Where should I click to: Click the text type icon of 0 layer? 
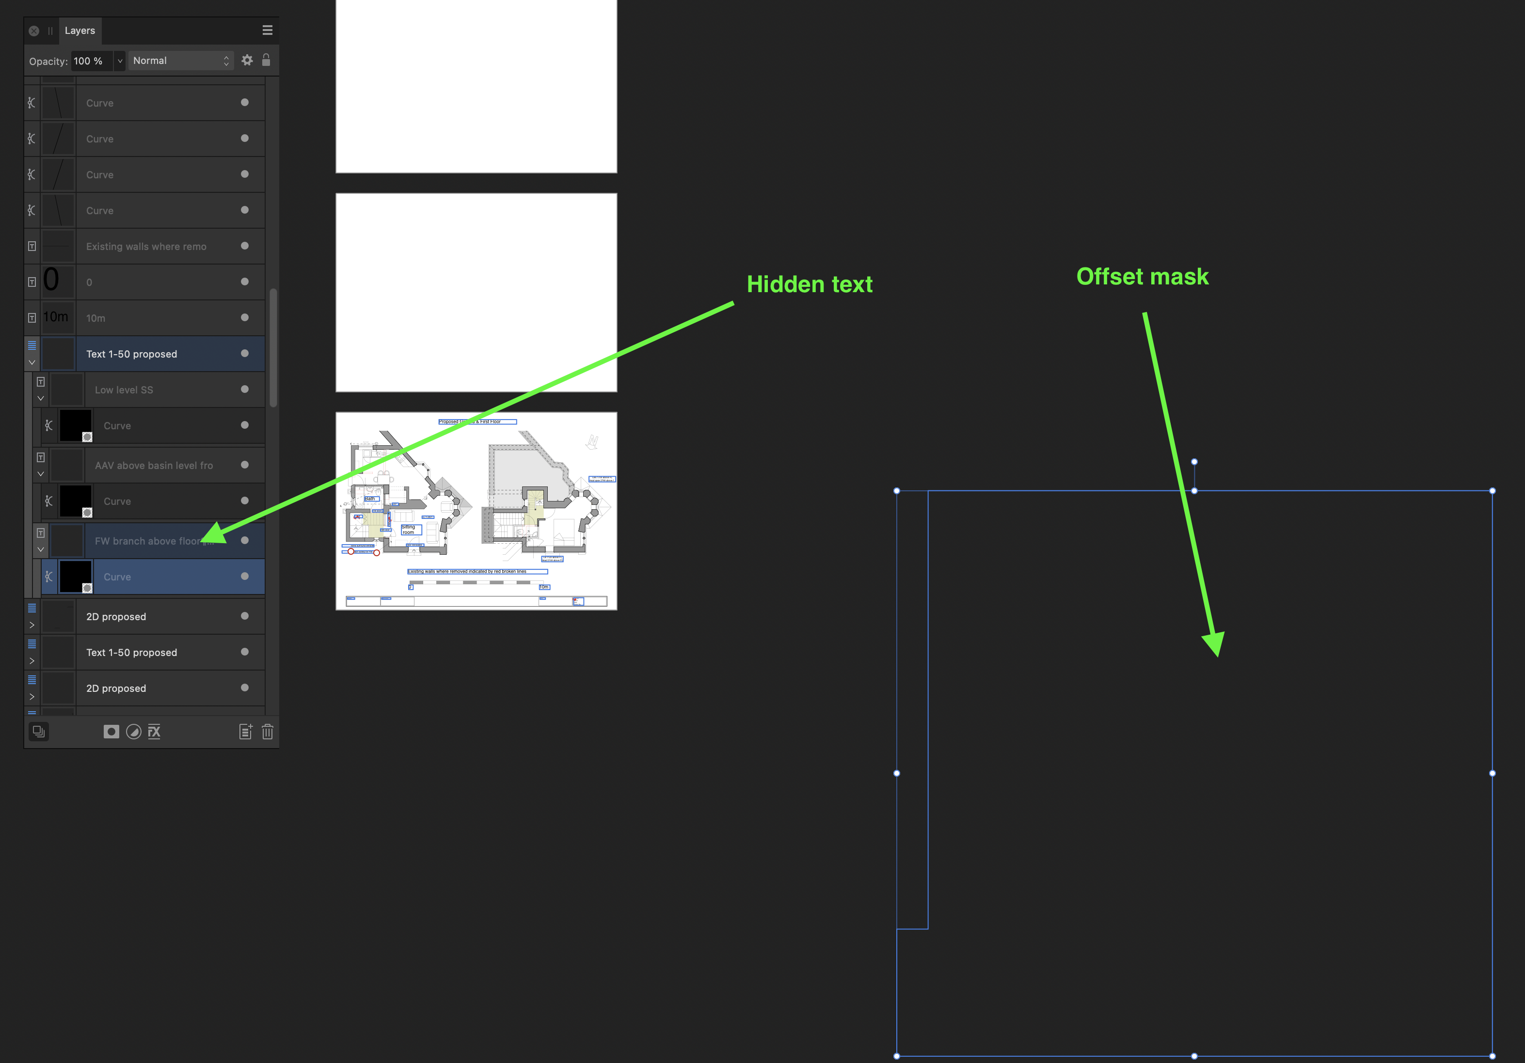(x=32, y=282)
